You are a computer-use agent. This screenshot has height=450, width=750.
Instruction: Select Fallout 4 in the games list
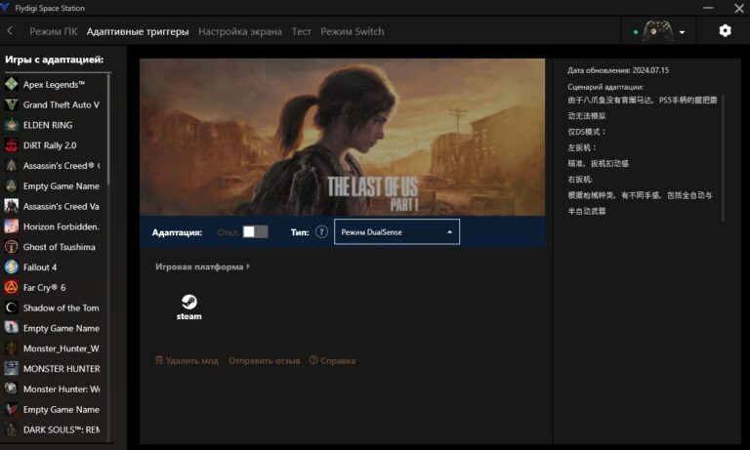pos(40,267)
